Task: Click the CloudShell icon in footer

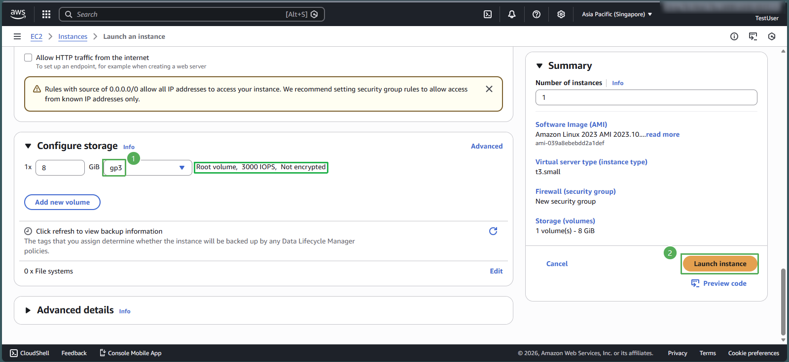Action: point(14,353)
